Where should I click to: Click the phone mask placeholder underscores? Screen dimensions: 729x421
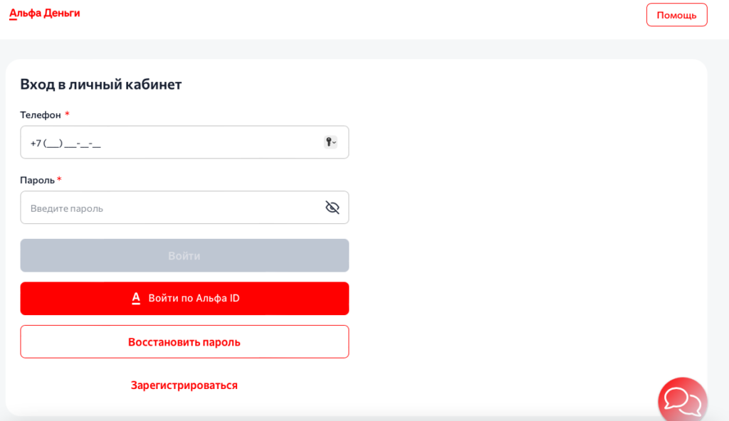click(x=73, y=144)
